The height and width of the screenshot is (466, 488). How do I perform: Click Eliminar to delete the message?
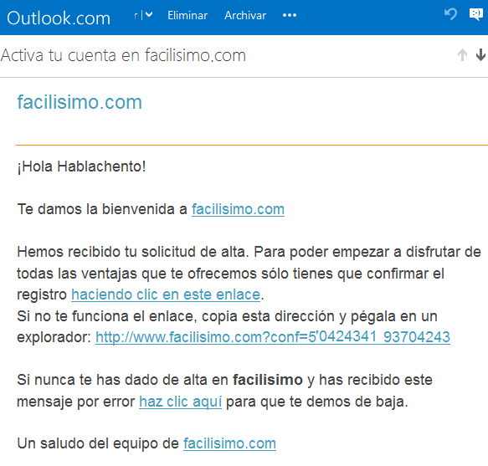point(187,15)
